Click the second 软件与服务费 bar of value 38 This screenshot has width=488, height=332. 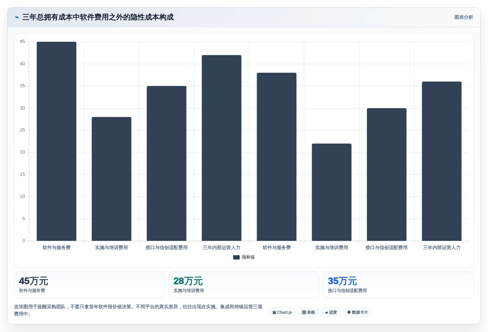click(x=276, y=157)
